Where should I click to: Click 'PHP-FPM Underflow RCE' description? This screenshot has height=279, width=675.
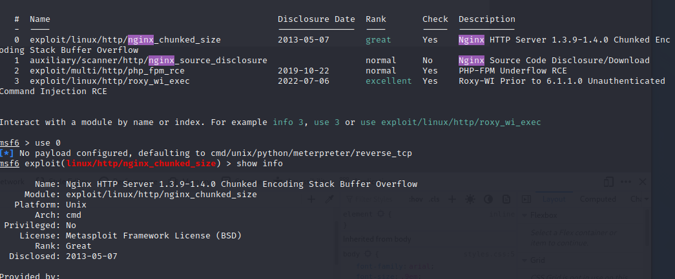click(513, 71)
